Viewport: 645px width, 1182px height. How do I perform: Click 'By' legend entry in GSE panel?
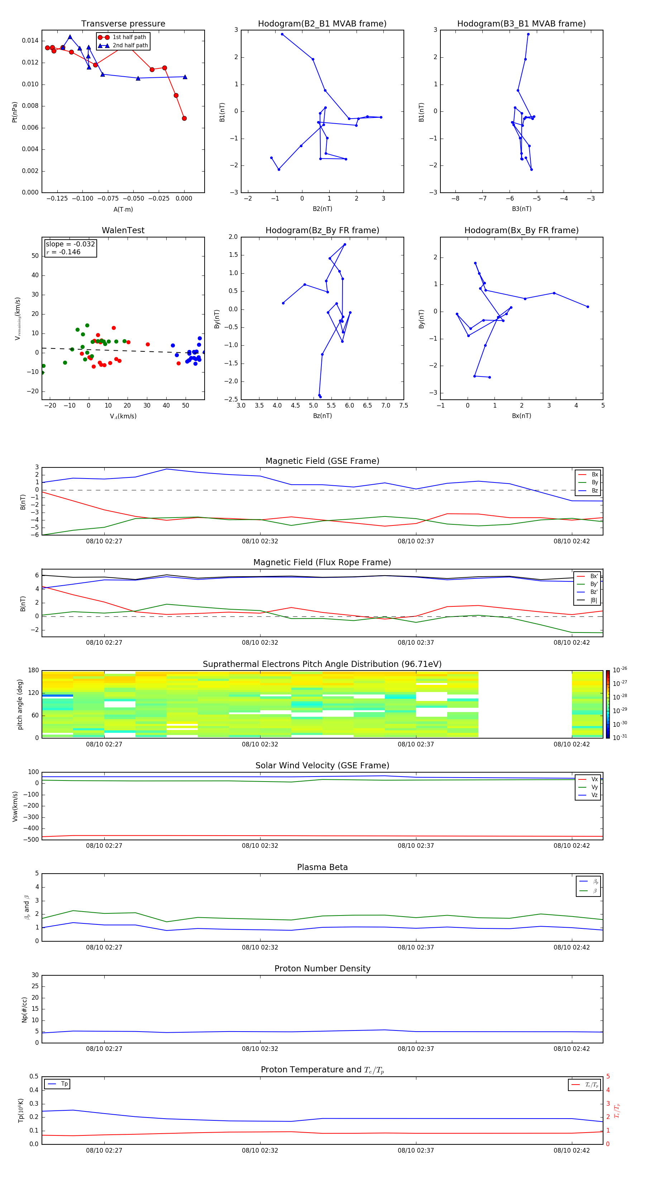click(x=588, y=482)
